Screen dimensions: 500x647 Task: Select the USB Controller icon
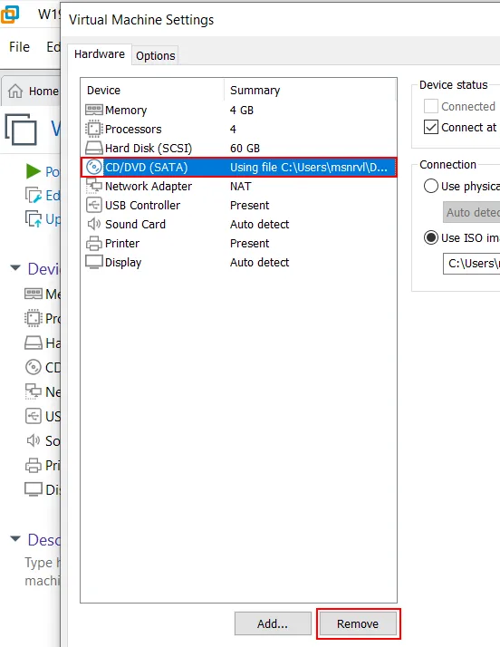pyautogui.click(x=94, y=205)
